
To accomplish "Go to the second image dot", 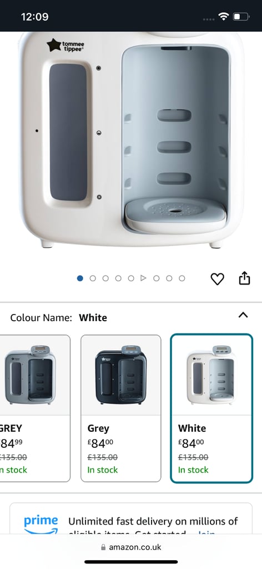I will [x=93, y=278].
